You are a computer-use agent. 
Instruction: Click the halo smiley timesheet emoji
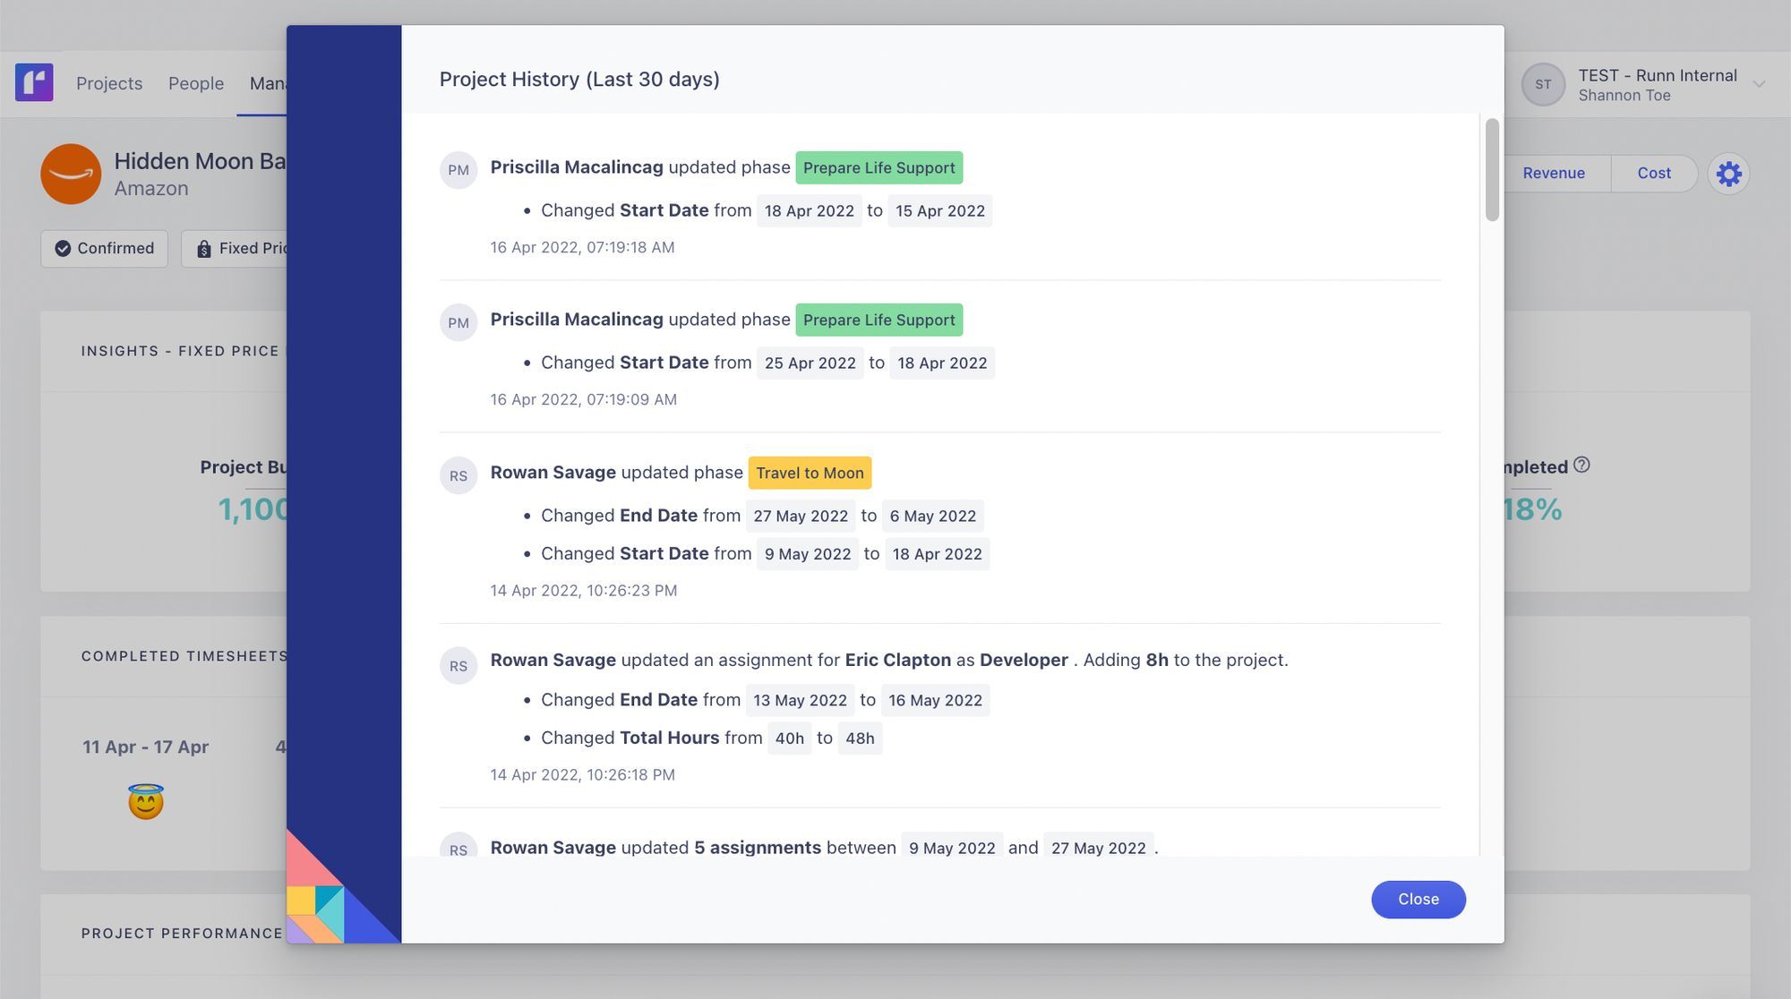pyautogui.click(x=146, y=801)
